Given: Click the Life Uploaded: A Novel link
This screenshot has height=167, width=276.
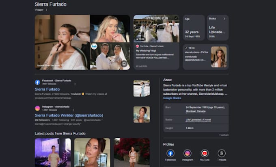Looking at the screenshot, I should click(198, 120).
